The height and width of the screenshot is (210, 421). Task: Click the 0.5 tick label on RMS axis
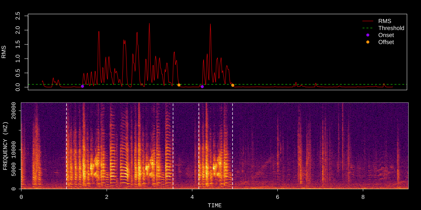[x=18, y=73]
